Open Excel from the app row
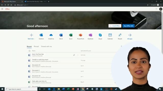Image resolution: width=163 pixels, height=91 pixels. coord(71,36)
